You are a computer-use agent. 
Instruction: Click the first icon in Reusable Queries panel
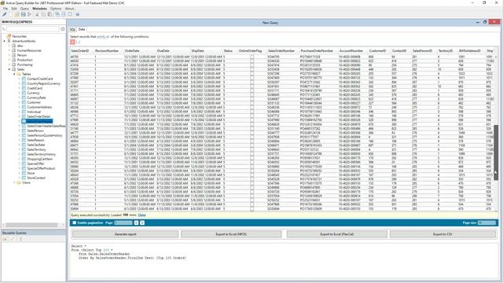[x=6, y=239]
